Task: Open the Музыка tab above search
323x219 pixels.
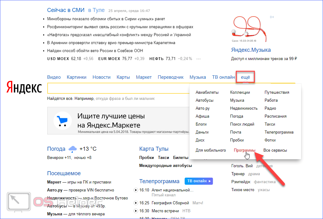Action: 198,77
